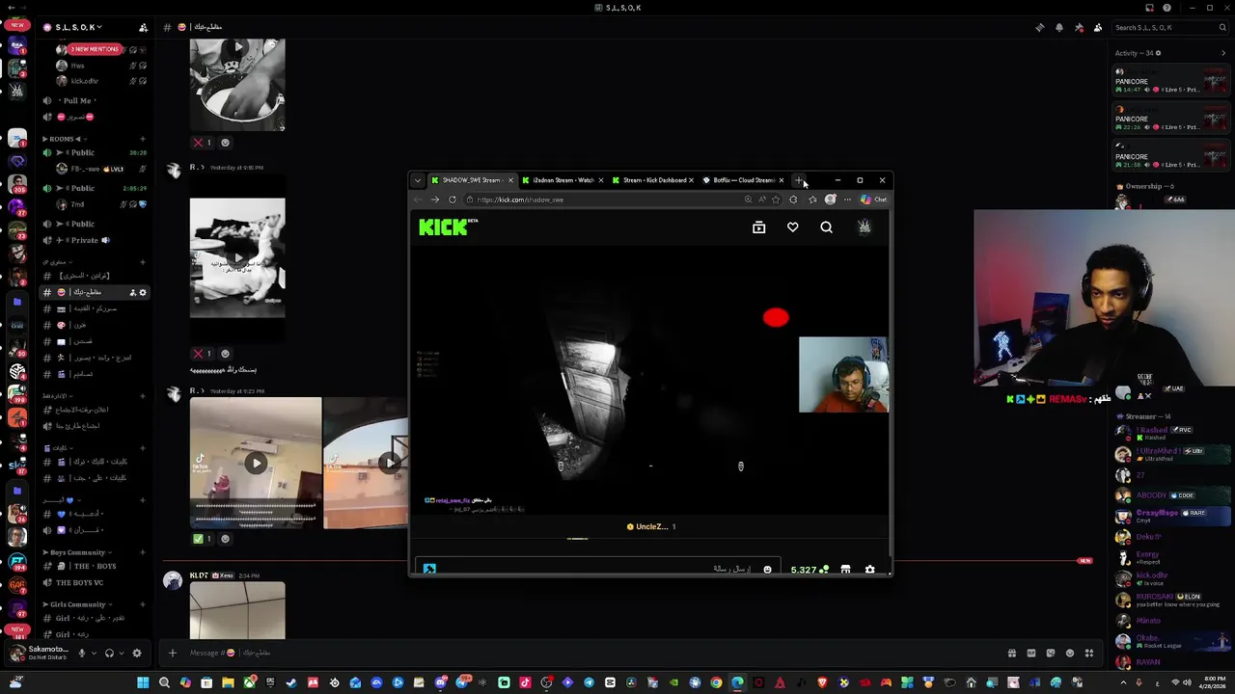
Task: Mute the Discord microphone
Action: coord(81,653)
